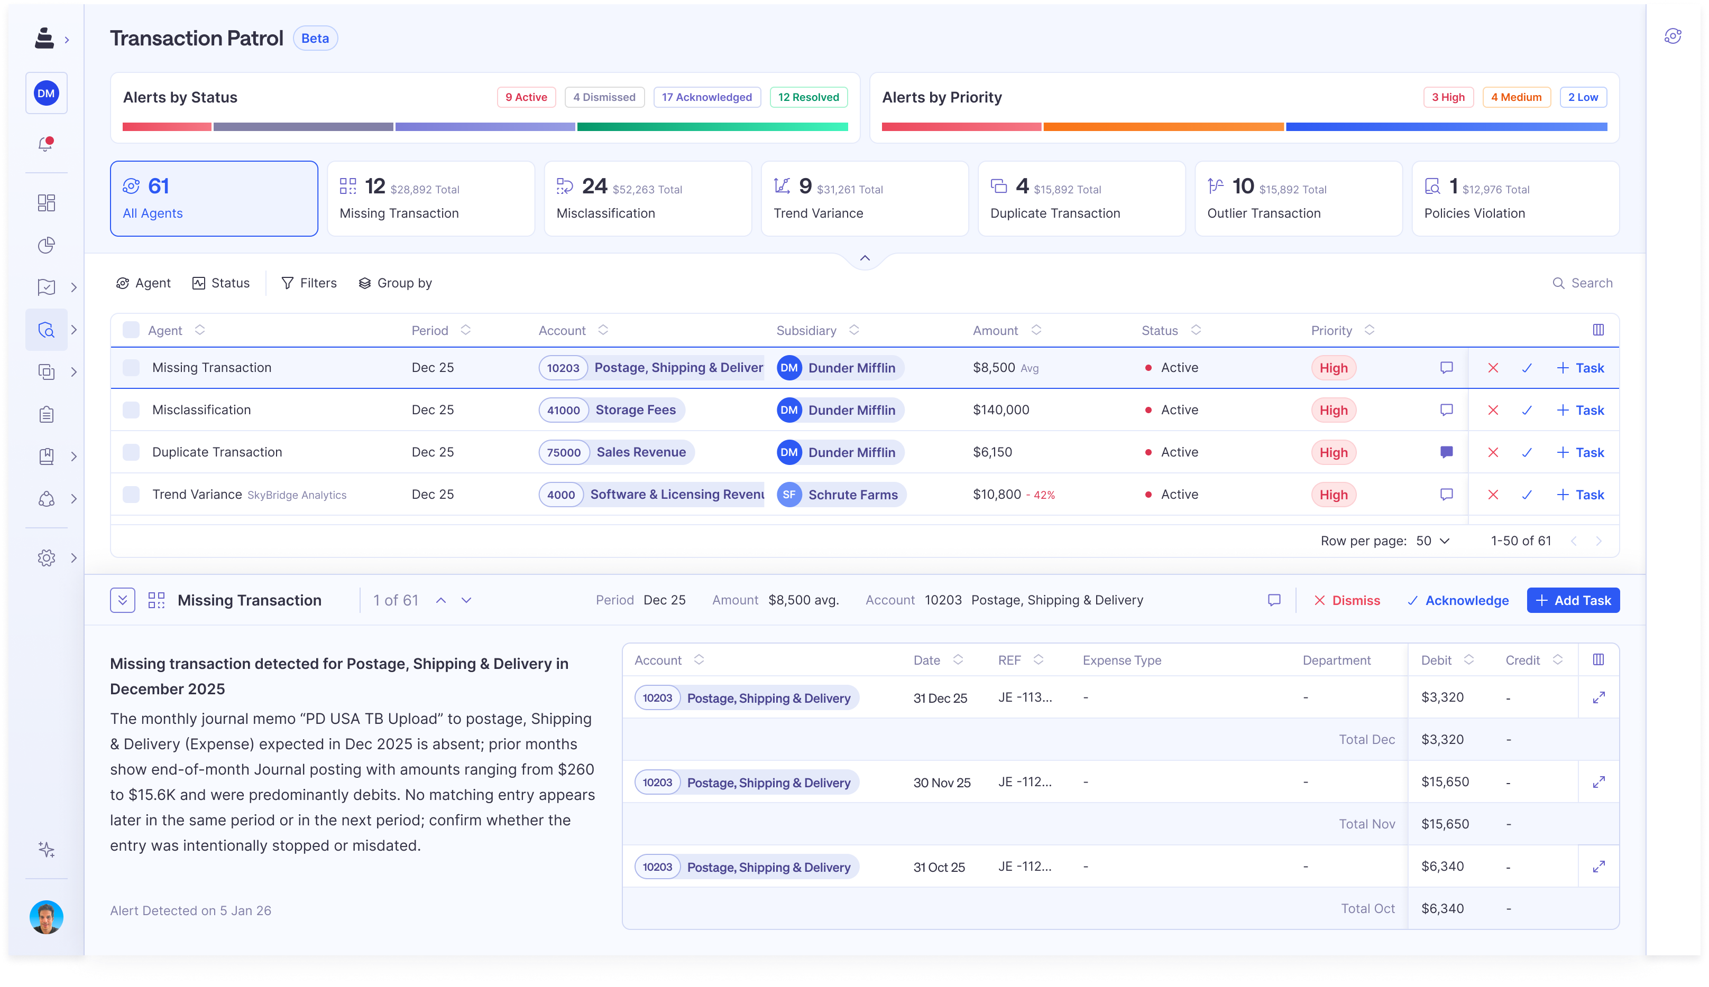The image size is (1709, 987).
Task: Check the Trend Variance row checkbox
Action: pyautogui.click(x=131, y=495)
